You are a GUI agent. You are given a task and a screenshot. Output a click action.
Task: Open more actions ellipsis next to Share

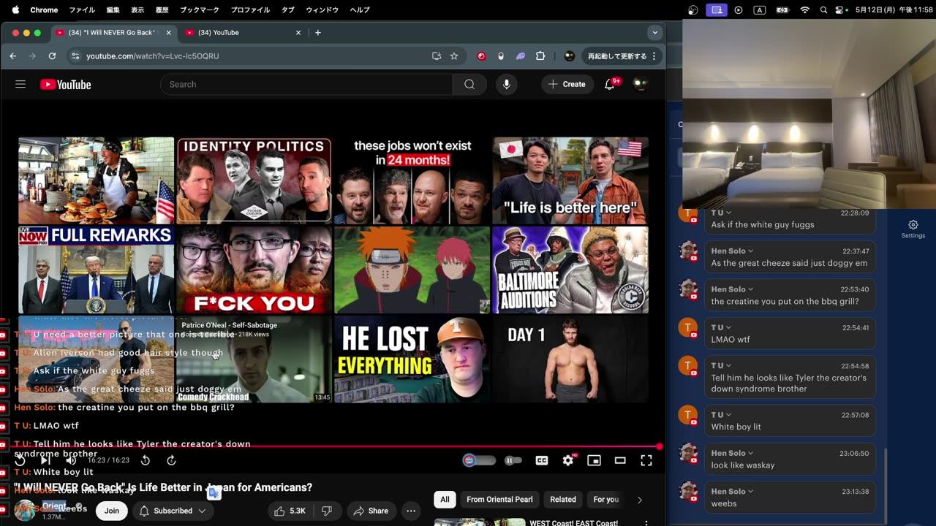412,511
